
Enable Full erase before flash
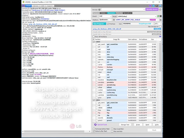pos(94,129)
